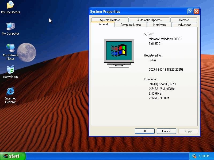The width and height of the screenshot is (214, 160).
Task: Click the text Microsoft Windows 2002
Action: point(165,39)
